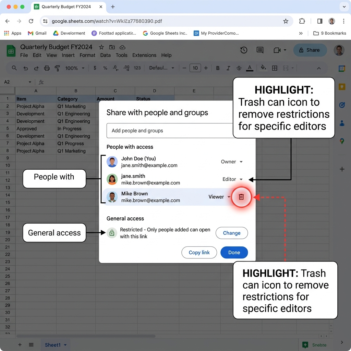The width and height of the screenshot is (351, 351).
Task: Open the Extensions menu
Action: pos(144,55)
